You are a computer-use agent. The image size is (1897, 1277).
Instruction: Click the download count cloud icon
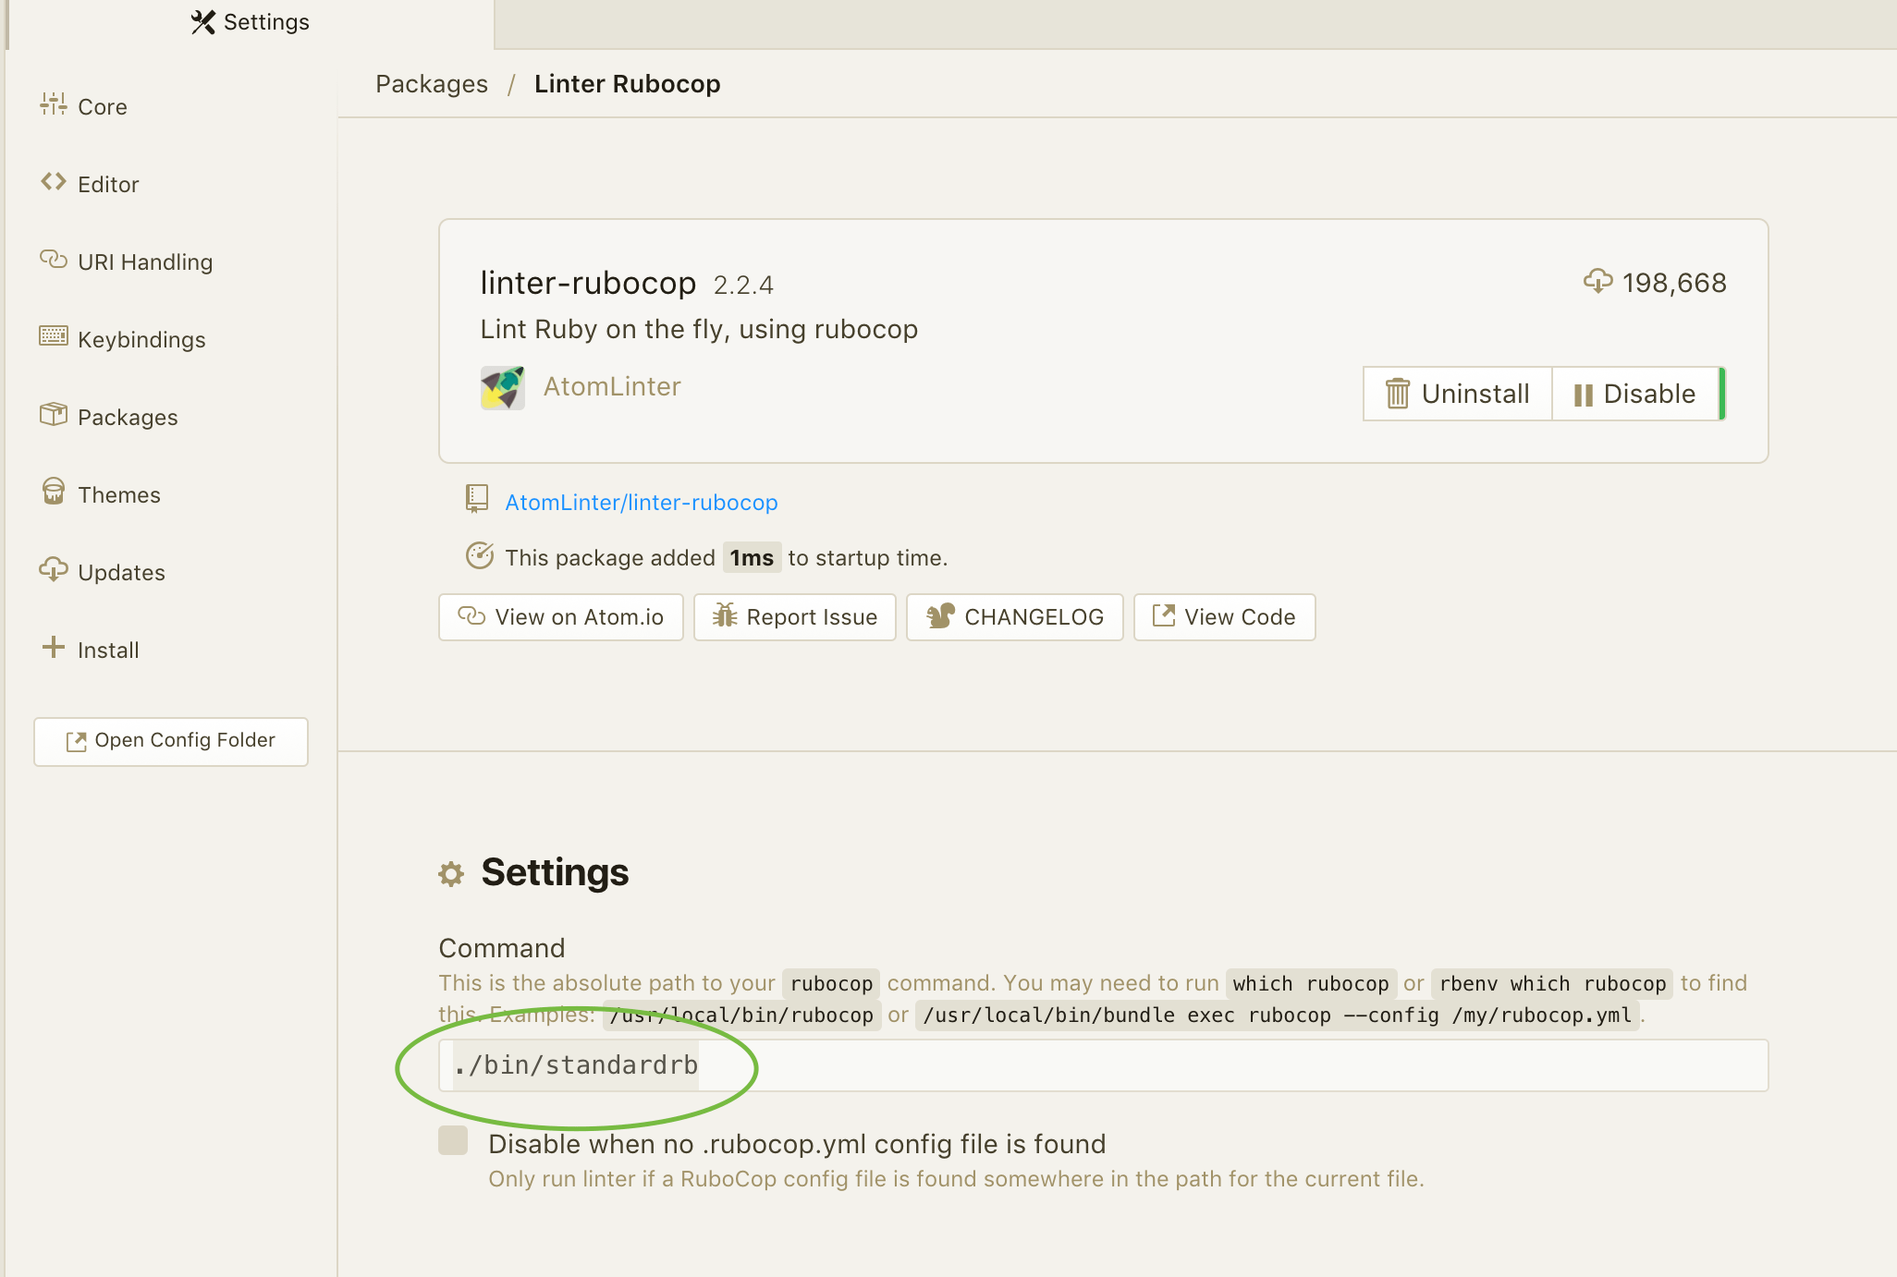(x=1597, y=281)
